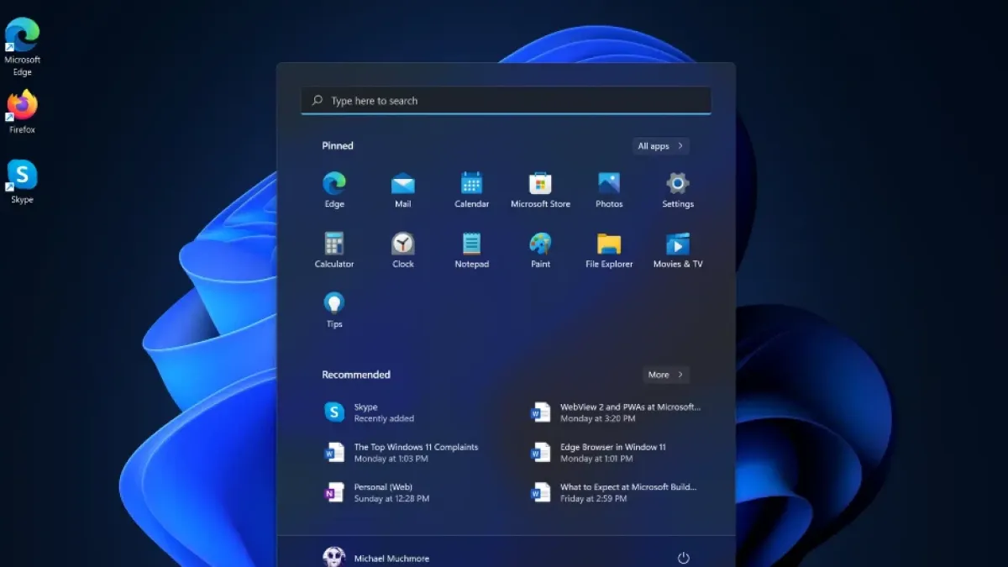This screenshot has height=567, width=1008.
Task: Click 'Friday at 2:59 PM' timestamp text
Action: click(x=594, y=498)
